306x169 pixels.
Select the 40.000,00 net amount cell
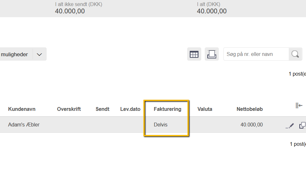click(251, 125)
